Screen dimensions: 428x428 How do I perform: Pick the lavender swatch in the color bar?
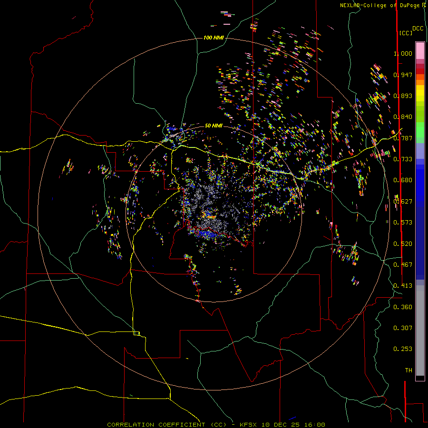(420, 151)
